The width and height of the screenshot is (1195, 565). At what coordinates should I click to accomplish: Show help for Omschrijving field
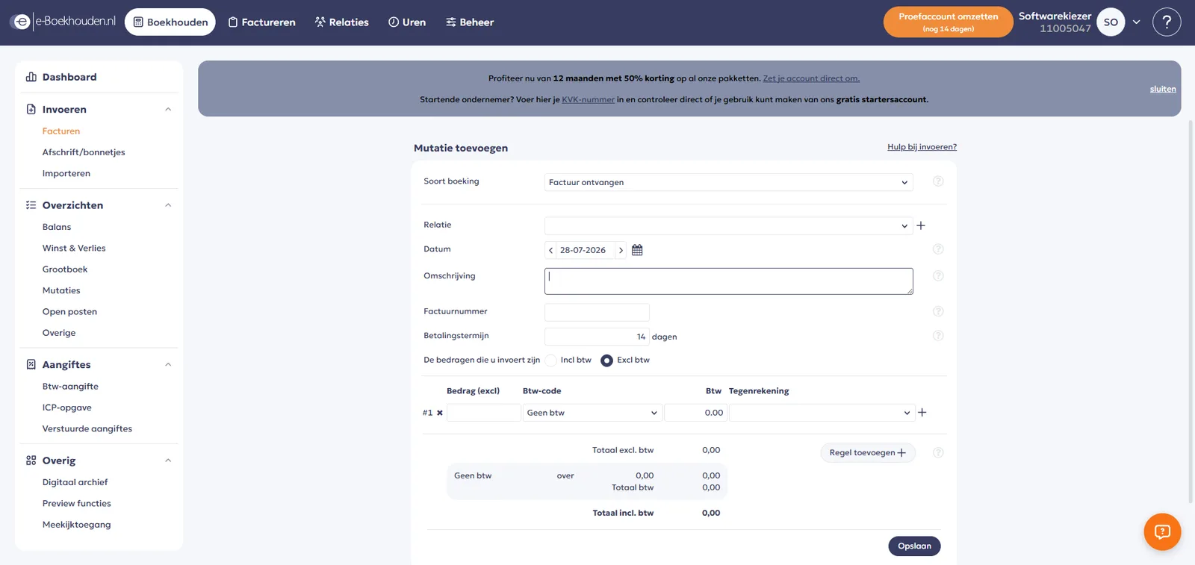(938, 276)
